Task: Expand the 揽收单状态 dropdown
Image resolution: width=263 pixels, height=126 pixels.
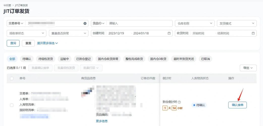Action: tap(26, 33)
